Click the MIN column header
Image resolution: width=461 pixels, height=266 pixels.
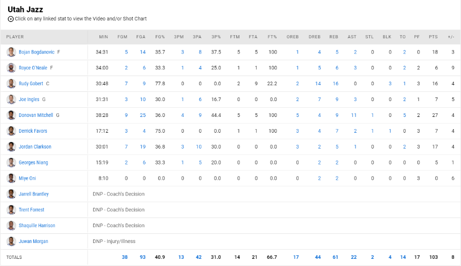coord(103,37)
